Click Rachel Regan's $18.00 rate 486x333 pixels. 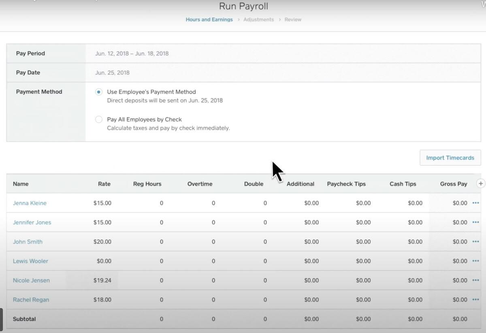(102, 300)
